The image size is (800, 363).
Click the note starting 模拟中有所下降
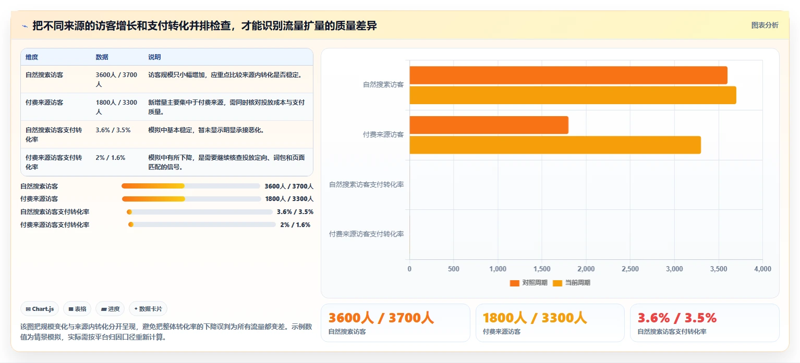tap(226, 162)
